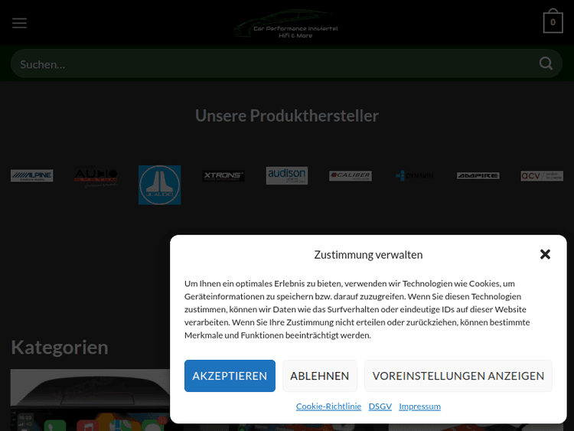Viewport: 574px width, 431px height.
Task: Show preferences via Voreinstellungen anzeigen
Action: click(x=458, y=376)
